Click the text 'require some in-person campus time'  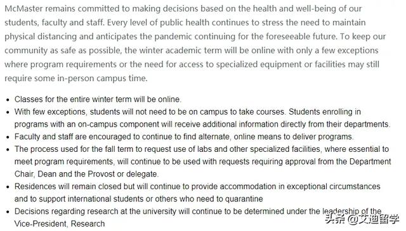tap(75, 78)
